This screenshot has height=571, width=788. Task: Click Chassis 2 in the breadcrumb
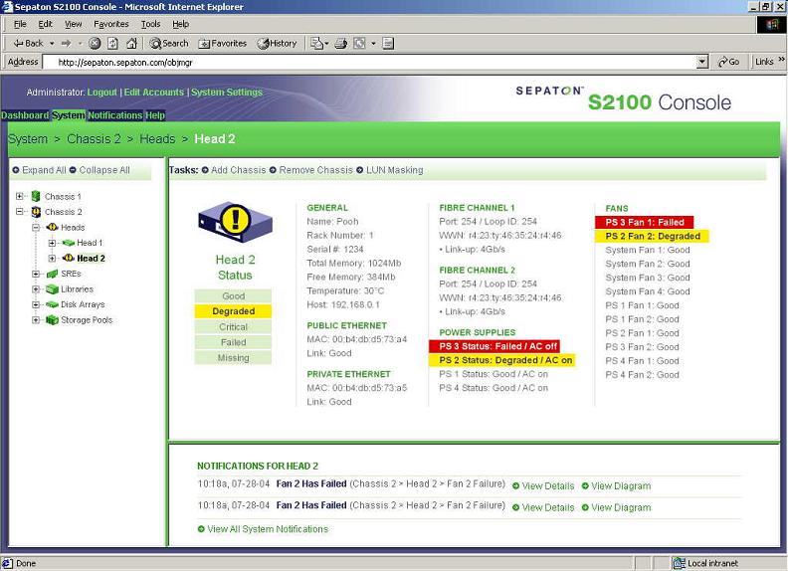pyautogui.click(x=94, y=138)
